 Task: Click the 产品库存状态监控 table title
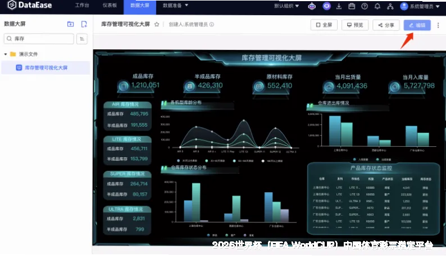(x=371, y=168)
